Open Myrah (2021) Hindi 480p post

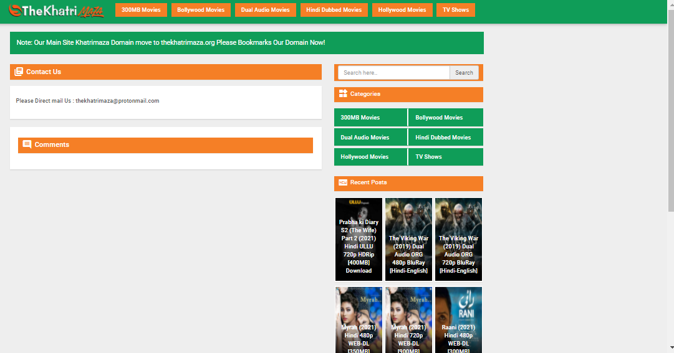click(359, 320)
